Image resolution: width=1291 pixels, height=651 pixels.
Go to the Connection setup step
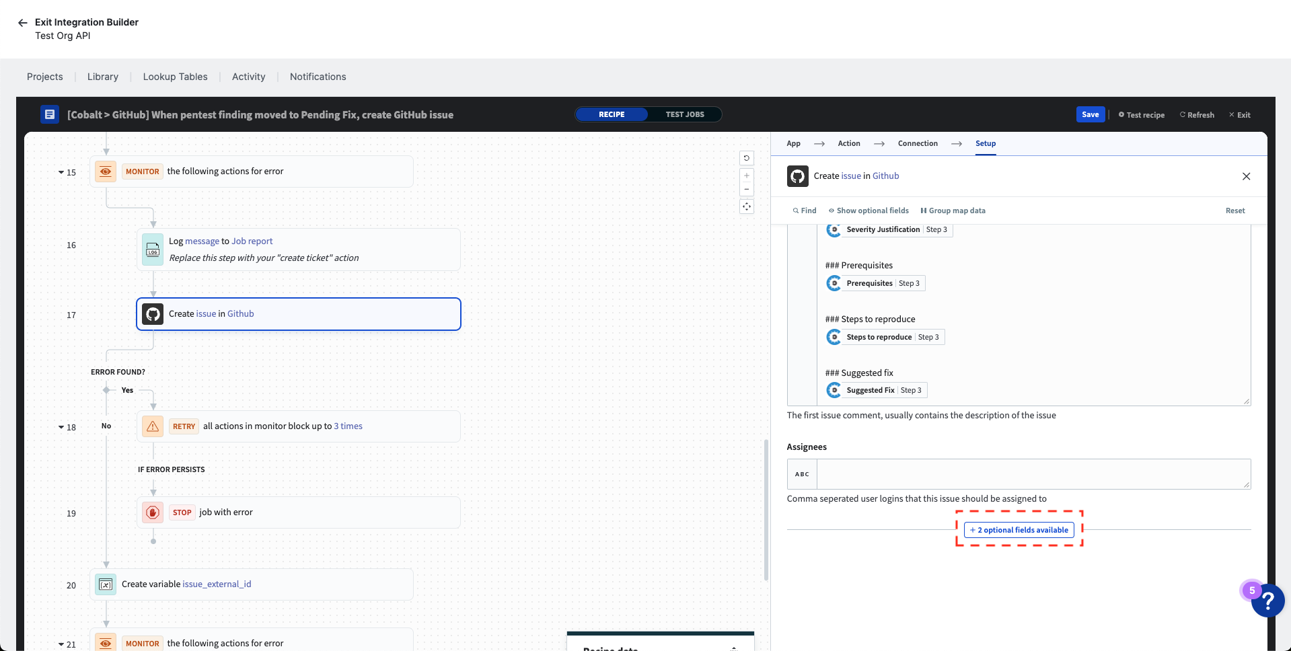[918, 143]
